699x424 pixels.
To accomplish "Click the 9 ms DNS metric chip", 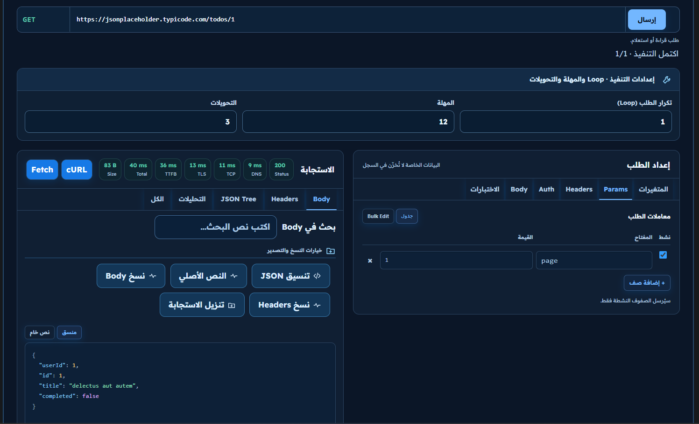I will tap(255, 170).
